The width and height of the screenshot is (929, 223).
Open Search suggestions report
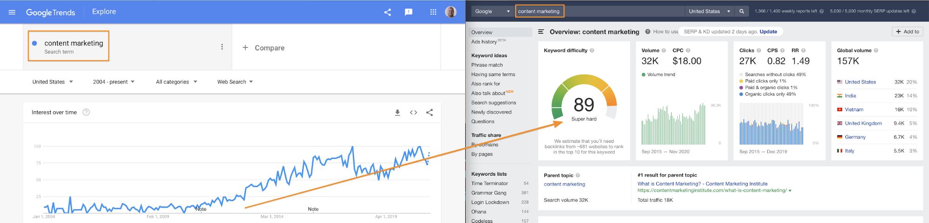coord(494,102)
